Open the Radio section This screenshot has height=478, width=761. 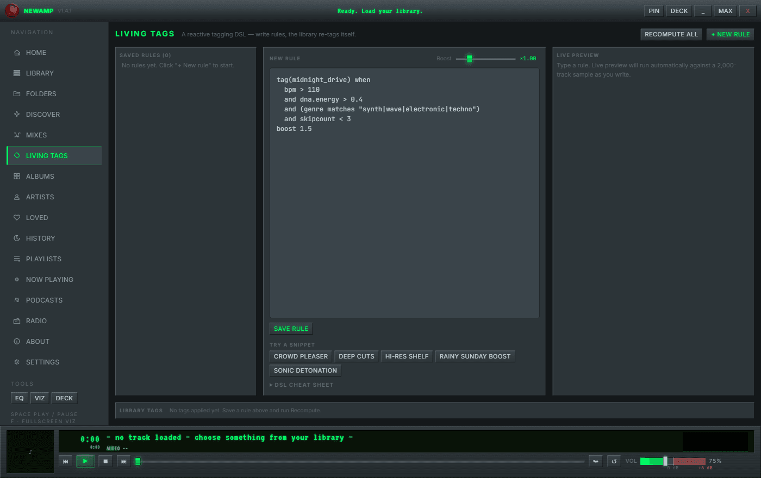coord(54,321)
